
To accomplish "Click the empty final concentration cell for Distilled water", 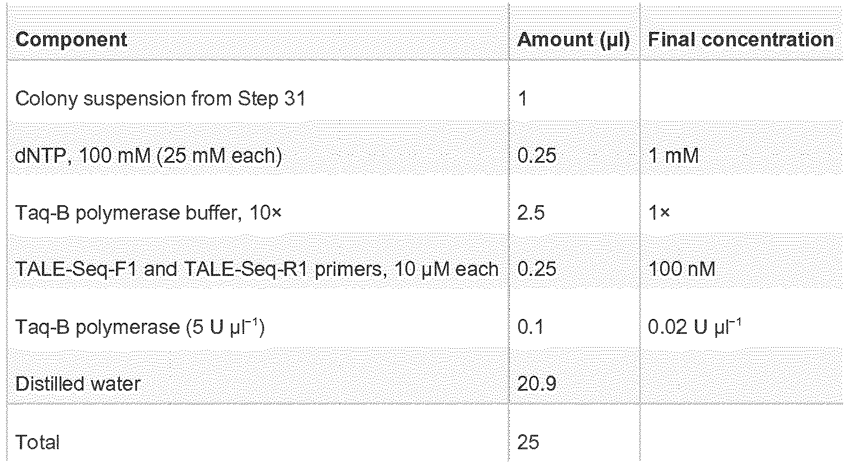I will coord(740,384).
